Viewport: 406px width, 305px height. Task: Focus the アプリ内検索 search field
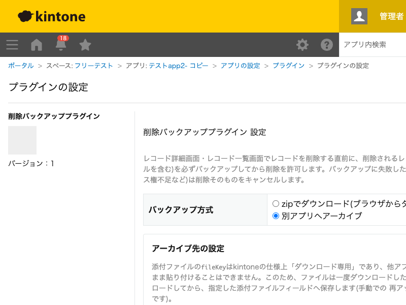[373, 45]
